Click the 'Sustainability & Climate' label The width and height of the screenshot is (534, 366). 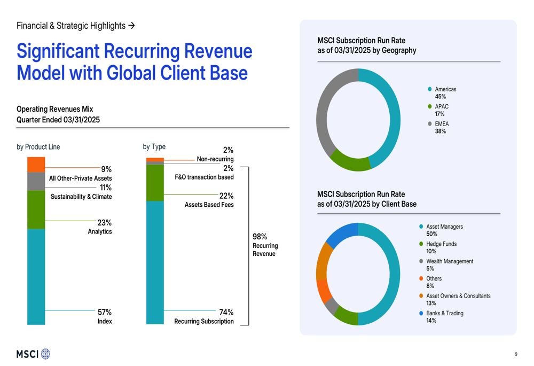81,197
